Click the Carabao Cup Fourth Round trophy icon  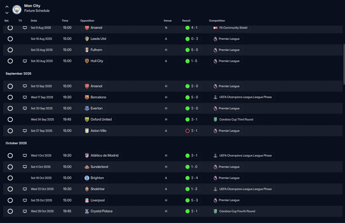215,211
